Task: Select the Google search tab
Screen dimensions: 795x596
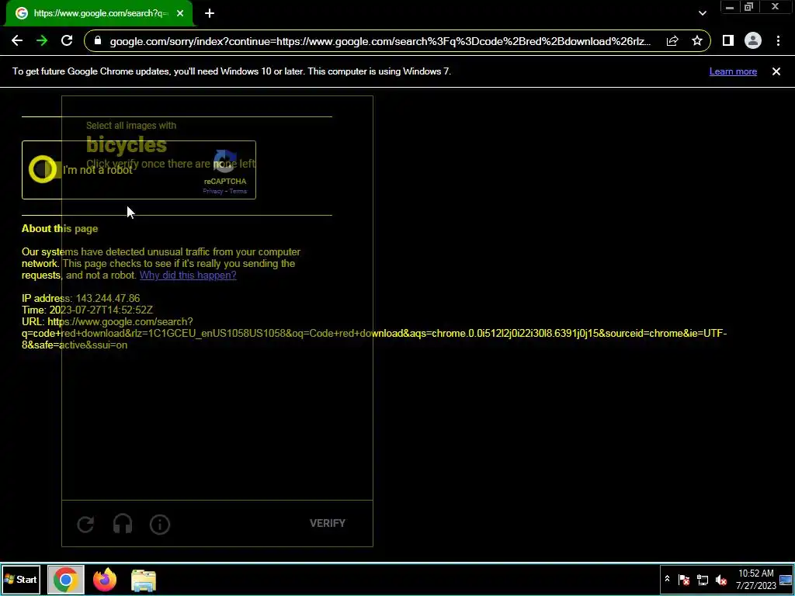Action: 99,13
